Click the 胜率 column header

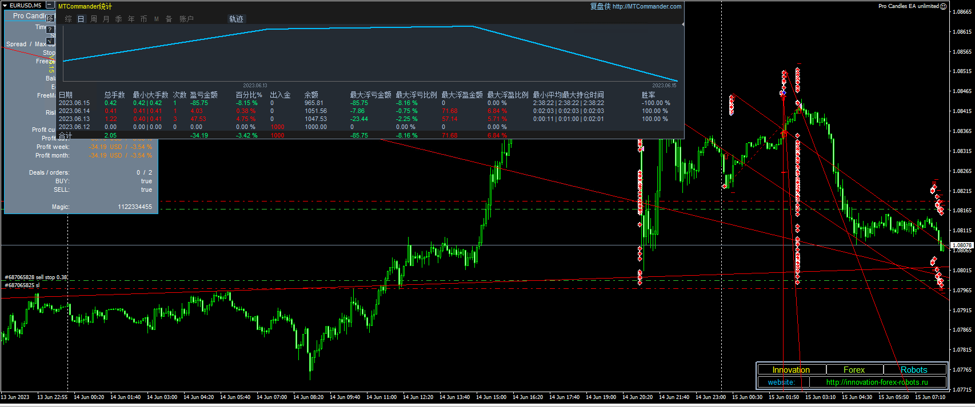(x=649, y=95)
